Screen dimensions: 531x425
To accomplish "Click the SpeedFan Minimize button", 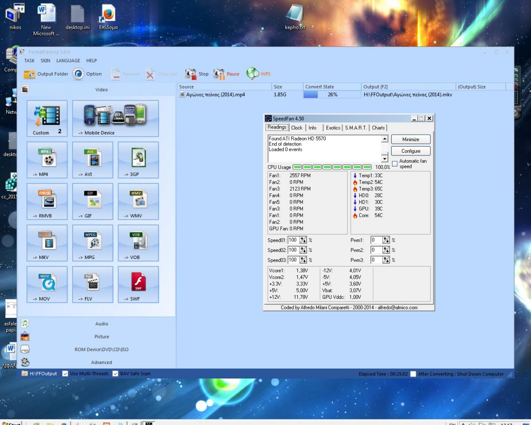I will point(411,139).
